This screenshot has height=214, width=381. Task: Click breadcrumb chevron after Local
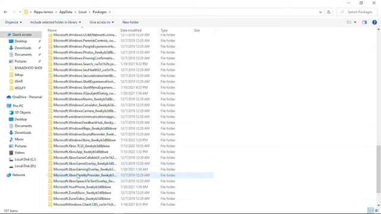pyautogui.click(x=90, y=12)
